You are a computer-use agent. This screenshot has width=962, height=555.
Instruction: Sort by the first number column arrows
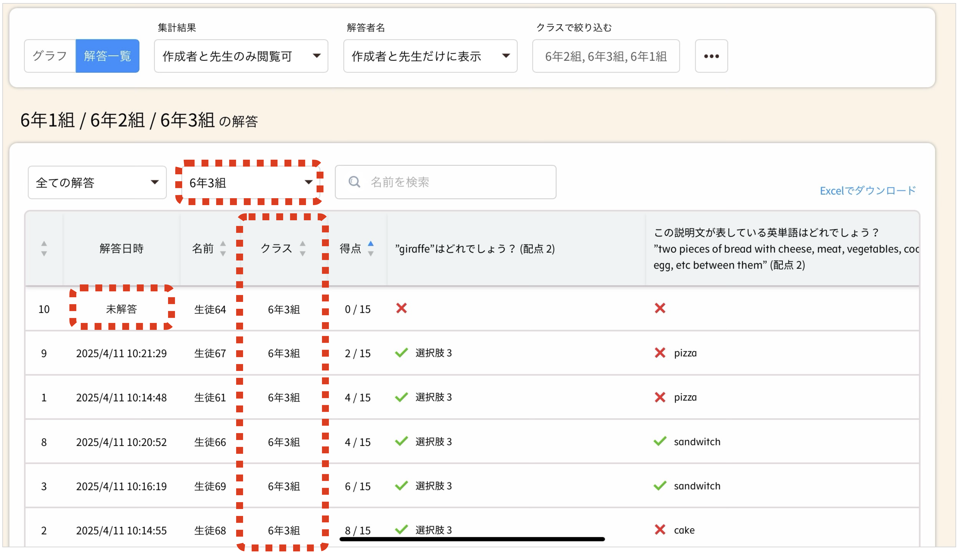pos(44,248)
